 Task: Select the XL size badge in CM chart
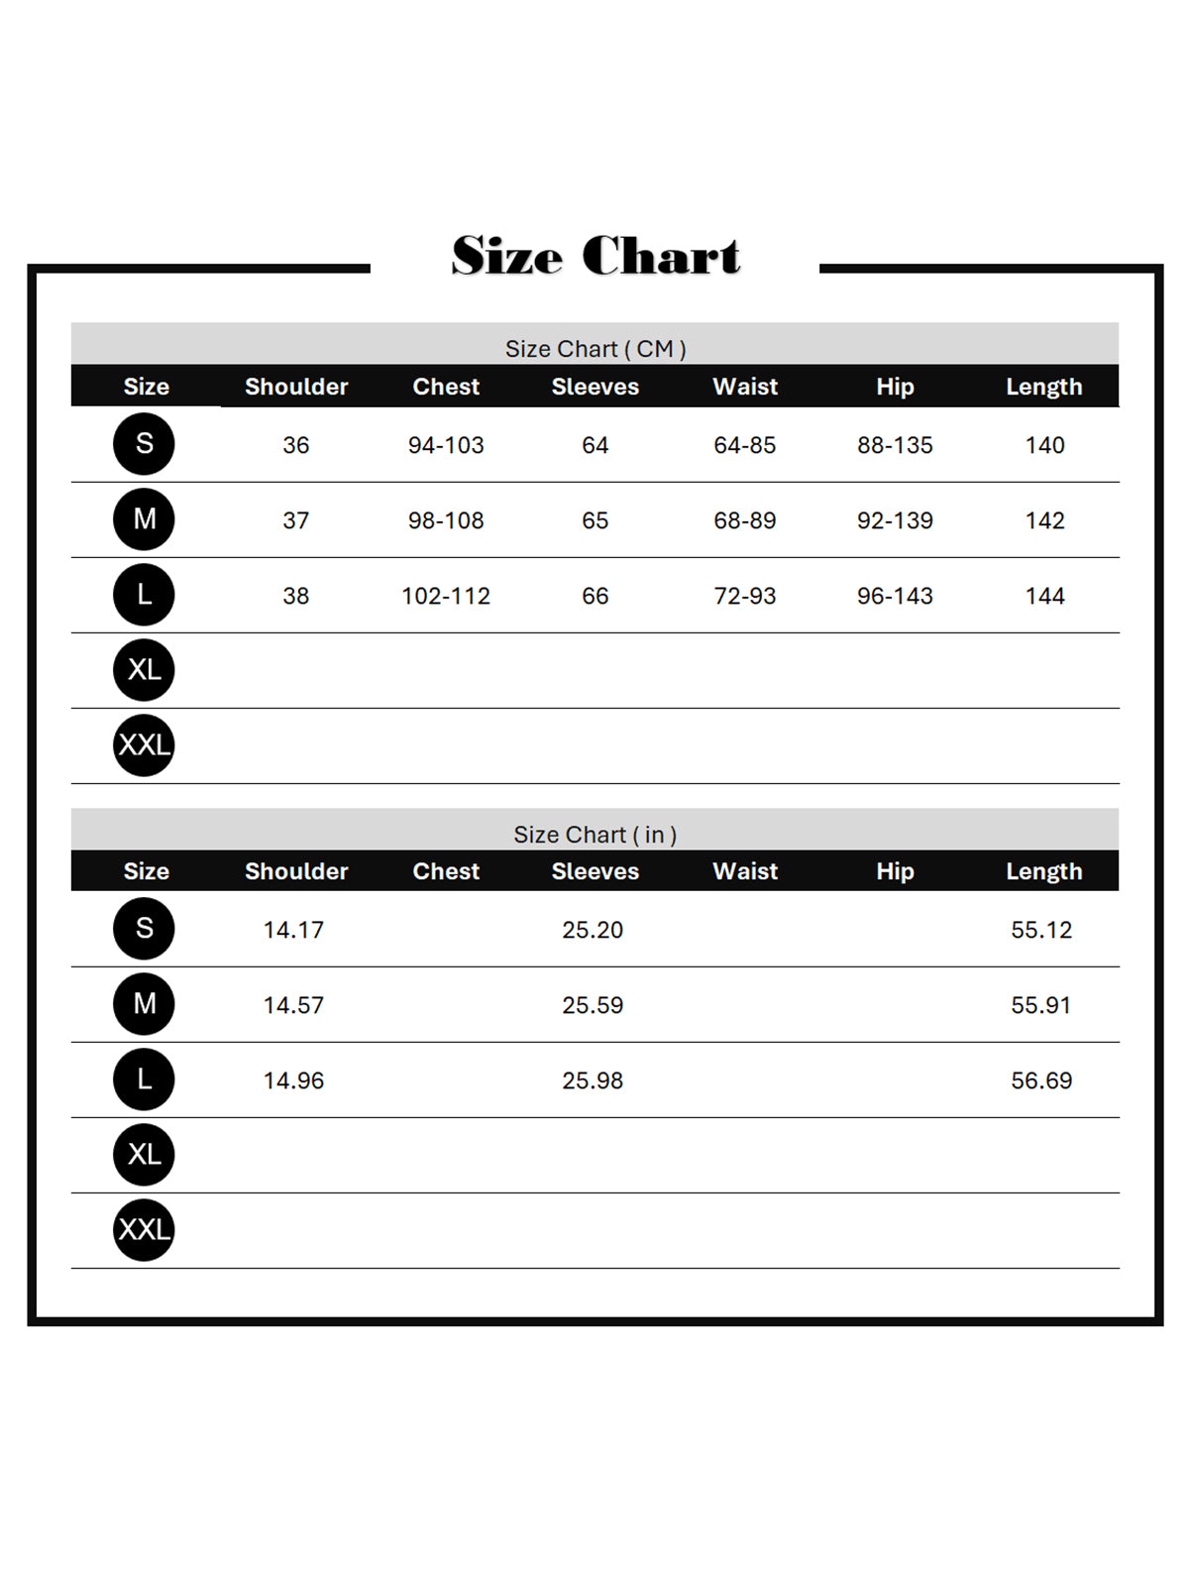(x=144, y=670)
